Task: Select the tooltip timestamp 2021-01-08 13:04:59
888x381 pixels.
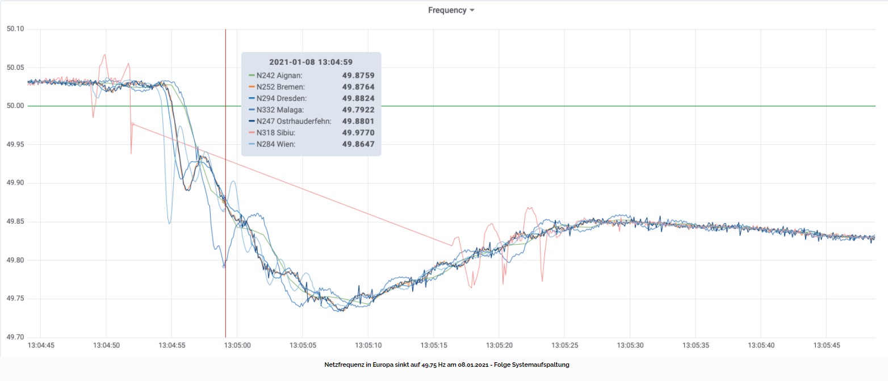Action: click(311, 62)
